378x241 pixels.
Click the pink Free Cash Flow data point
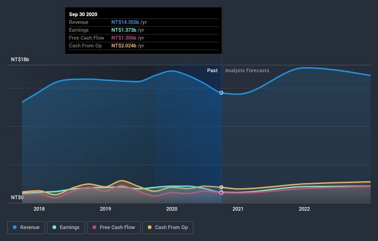(221, 193)
